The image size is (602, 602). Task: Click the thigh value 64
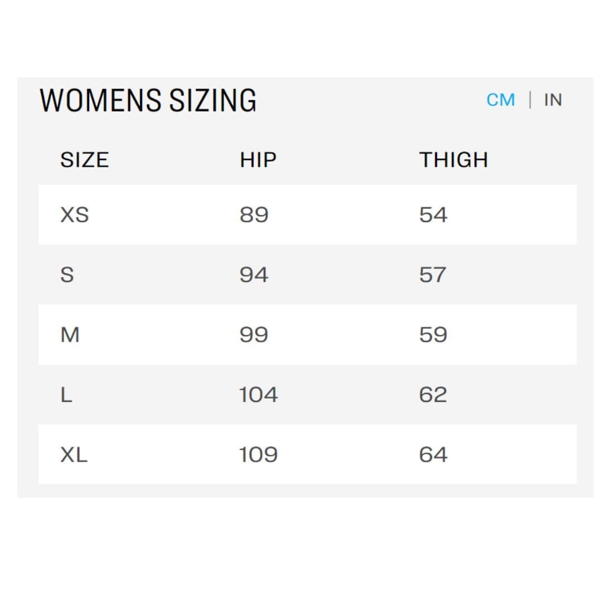[433, 455]
